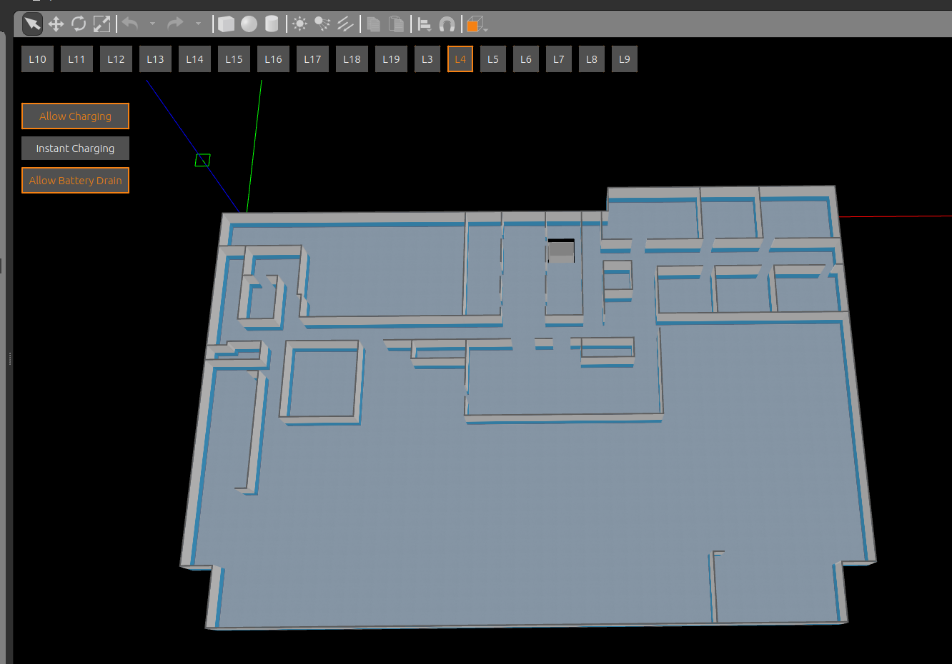Switch to level L15

coord(234,59)
